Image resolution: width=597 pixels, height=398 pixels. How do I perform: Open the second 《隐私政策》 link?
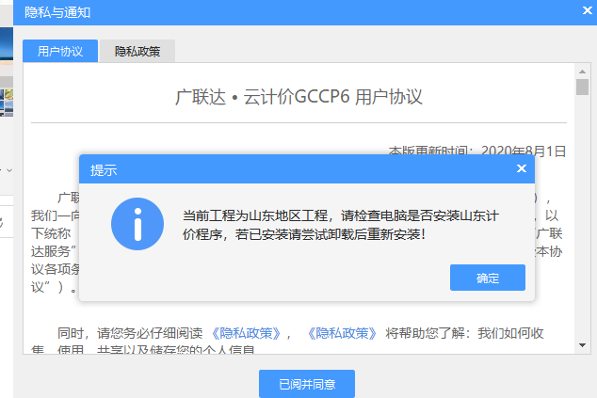[x=342, y=333]
